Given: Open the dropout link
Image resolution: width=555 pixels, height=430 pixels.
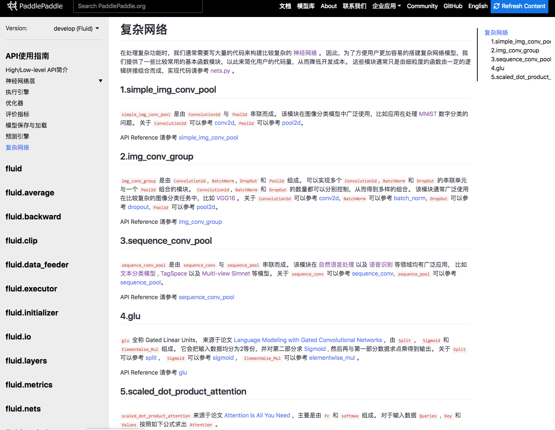Looking at the screenshot, I should (x=138, y=207).
